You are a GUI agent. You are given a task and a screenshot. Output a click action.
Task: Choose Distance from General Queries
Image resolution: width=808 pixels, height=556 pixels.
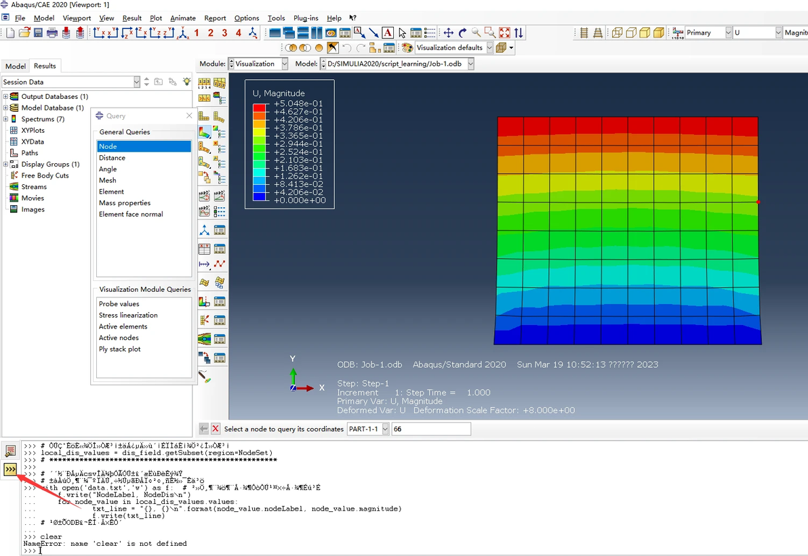pos(112,158)
